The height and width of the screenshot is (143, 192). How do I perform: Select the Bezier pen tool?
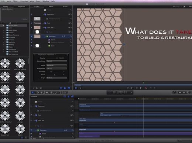point(52,93)
